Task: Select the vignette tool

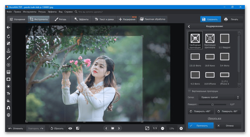Action: tap(8, 79)
